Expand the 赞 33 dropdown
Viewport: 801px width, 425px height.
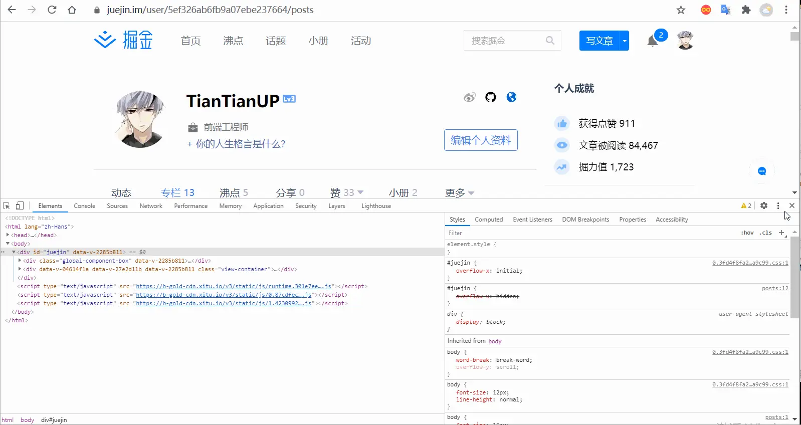point(360,192)
